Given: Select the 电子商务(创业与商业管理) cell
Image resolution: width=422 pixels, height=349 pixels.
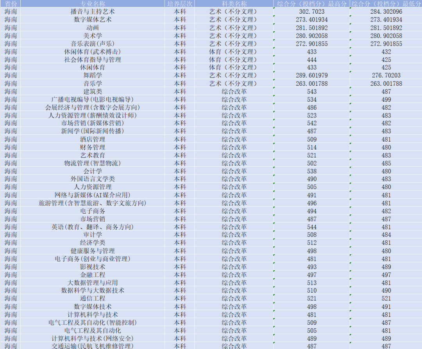Looking at the screenshot, I should (x=93, y=259).
